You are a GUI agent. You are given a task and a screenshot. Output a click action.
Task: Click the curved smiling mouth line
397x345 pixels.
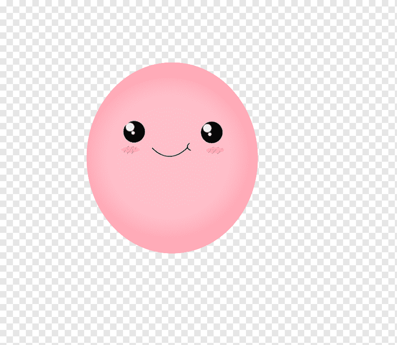169,154
